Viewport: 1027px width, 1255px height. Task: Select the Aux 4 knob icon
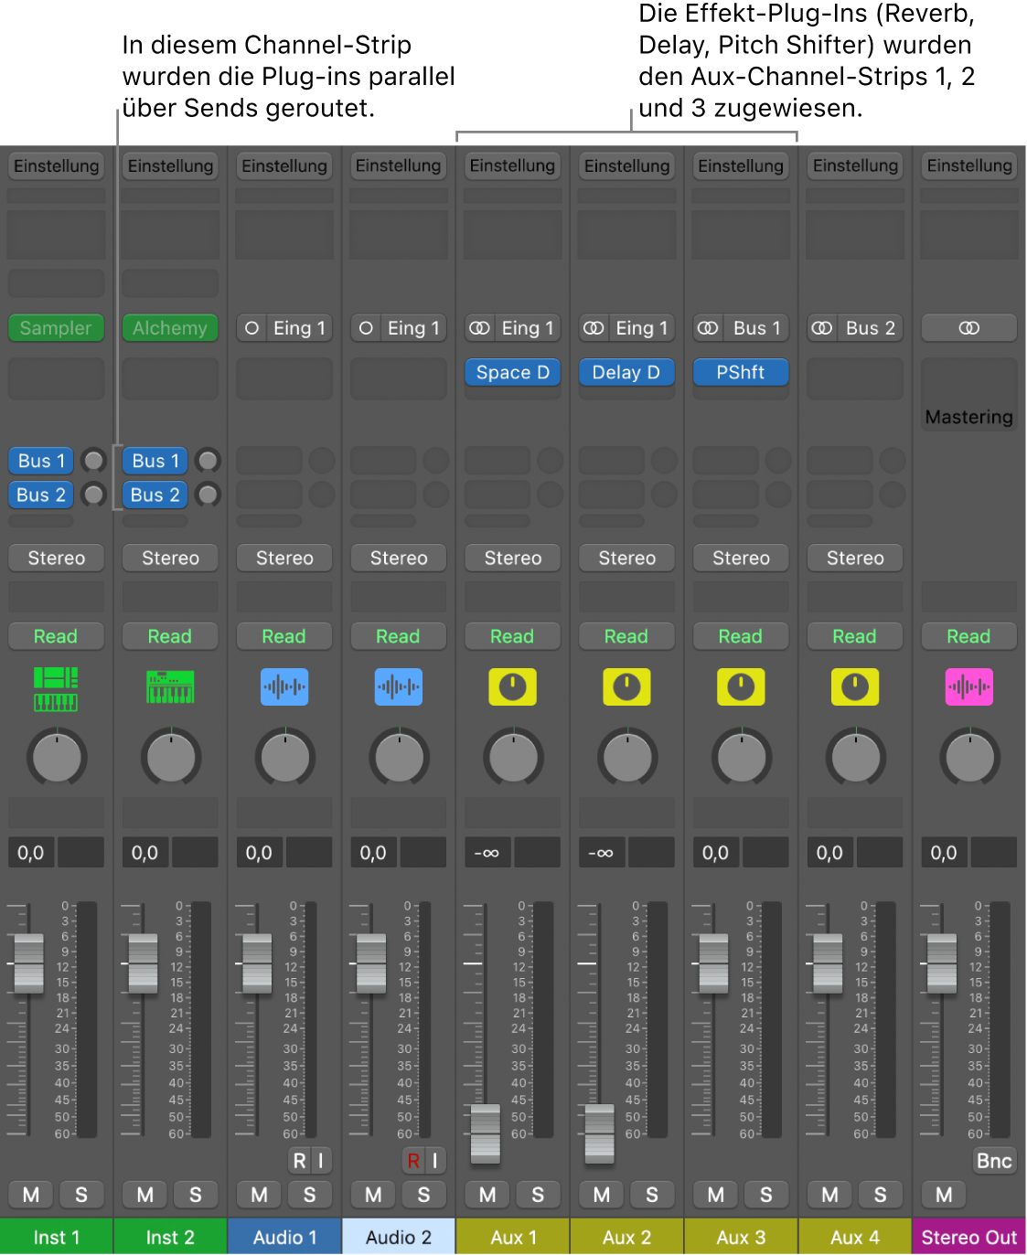[x=854, y=686]
